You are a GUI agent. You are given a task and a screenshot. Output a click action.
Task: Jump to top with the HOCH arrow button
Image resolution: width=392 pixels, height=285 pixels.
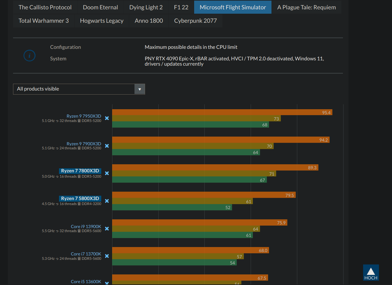[x=371, y=273]
